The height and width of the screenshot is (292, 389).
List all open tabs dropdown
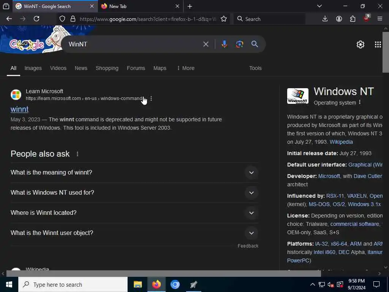[x=319, y=6]
